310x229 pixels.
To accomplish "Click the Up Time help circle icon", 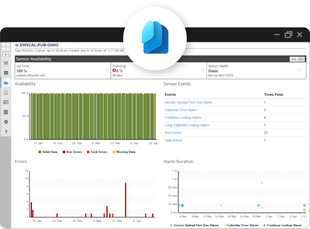I will [107, 71].
